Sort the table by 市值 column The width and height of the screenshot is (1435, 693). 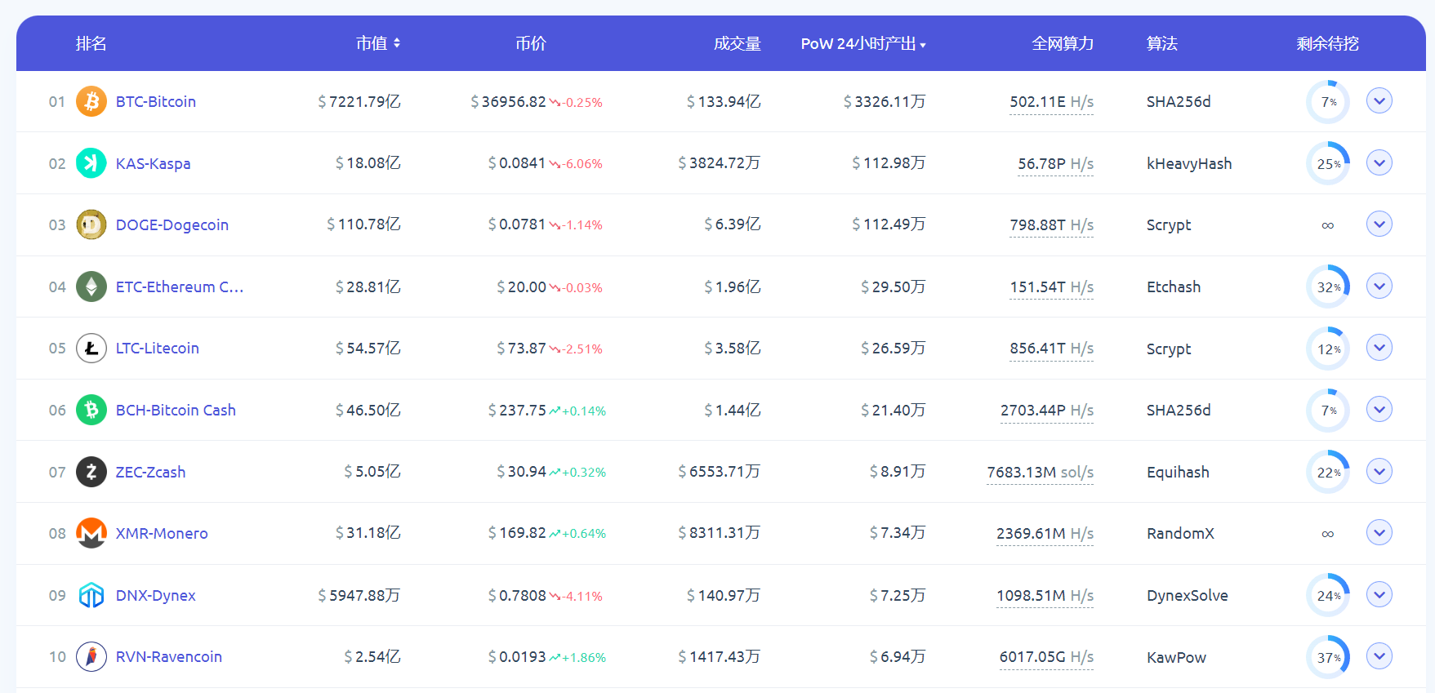coord(378,43)
